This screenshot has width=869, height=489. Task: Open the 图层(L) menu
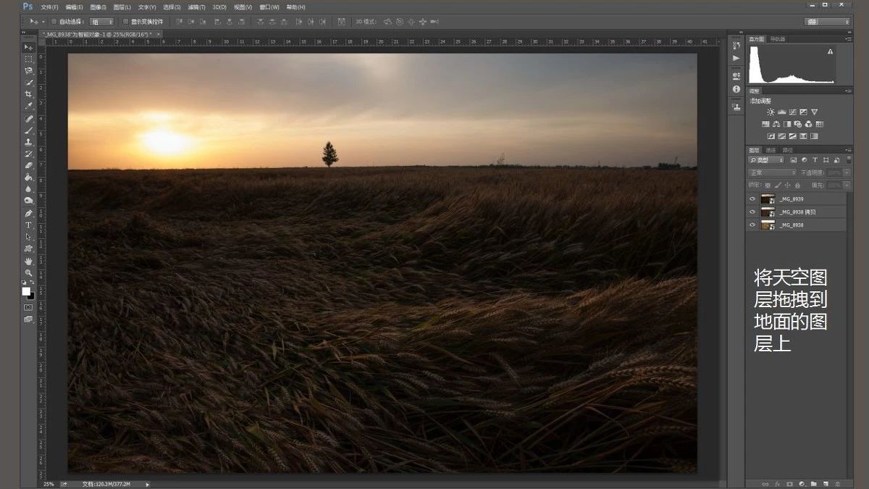pos(122,7)
